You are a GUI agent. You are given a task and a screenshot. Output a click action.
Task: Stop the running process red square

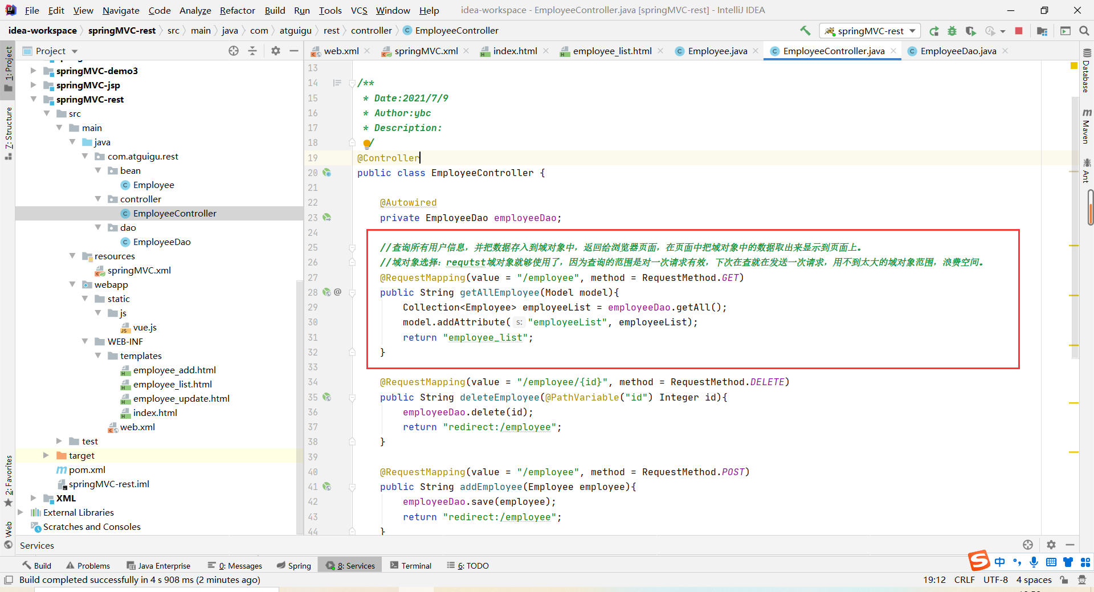[1019, 31]
